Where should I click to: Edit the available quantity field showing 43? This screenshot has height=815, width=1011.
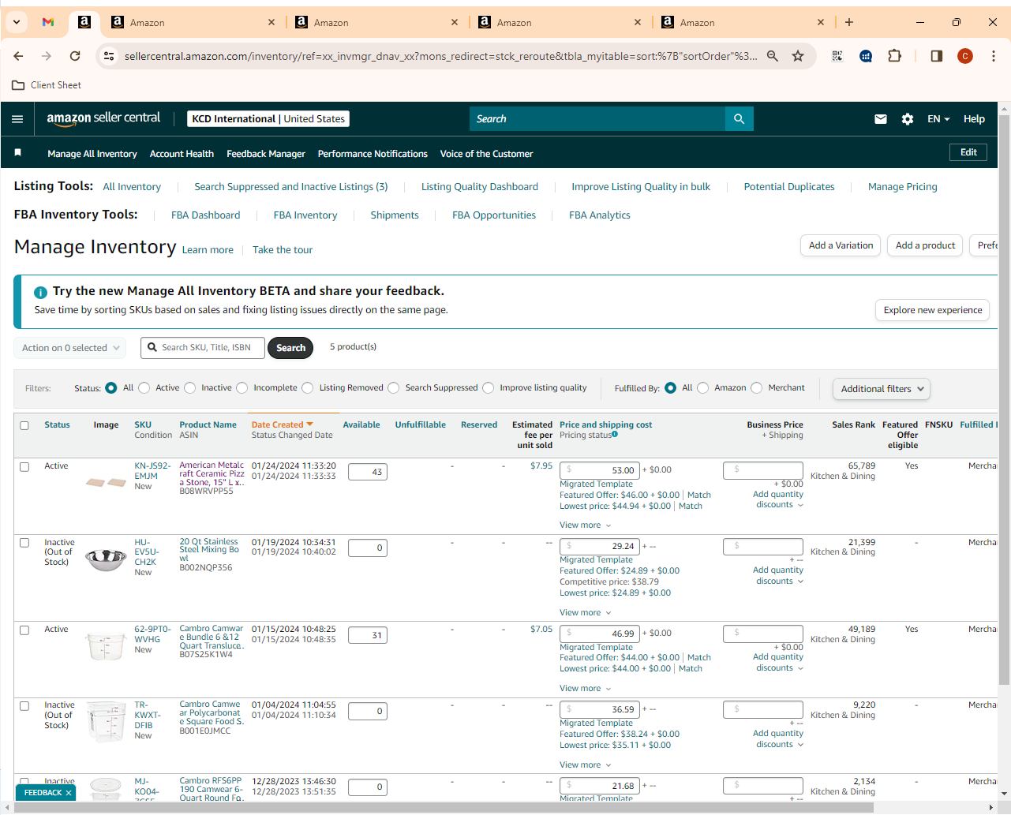368,472
